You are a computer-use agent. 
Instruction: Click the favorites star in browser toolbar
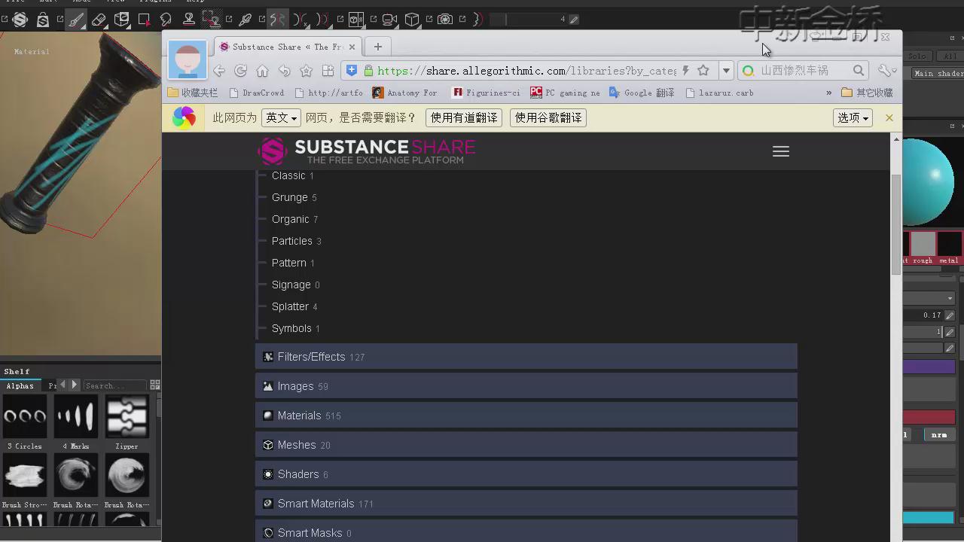(x=306, y=71)
